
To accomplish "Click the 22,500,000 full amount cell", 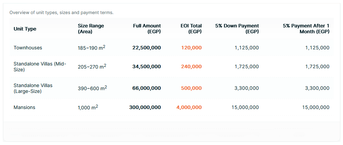I will click(x=146, y=48).
